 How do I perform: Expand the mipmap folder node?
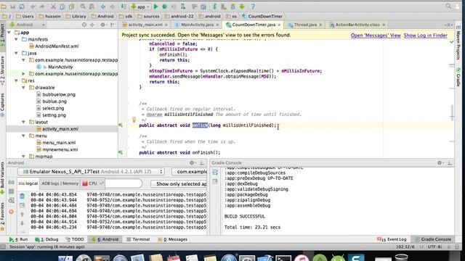pyautogui.click(x=23, y=157)
